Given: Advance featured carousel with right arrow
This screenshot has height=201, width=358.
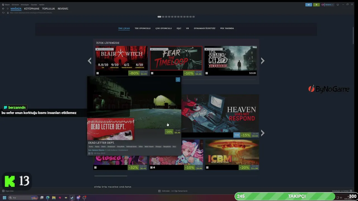Looking at the screenshot, I should (x=263, y=133).
